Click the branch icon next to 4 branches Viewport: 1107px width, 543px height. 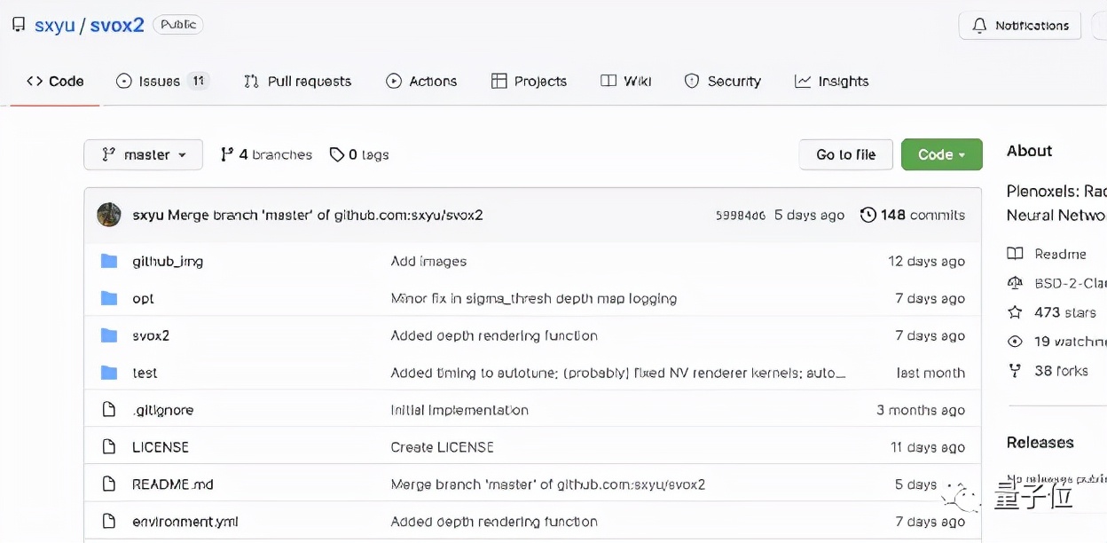click(227, 154)
